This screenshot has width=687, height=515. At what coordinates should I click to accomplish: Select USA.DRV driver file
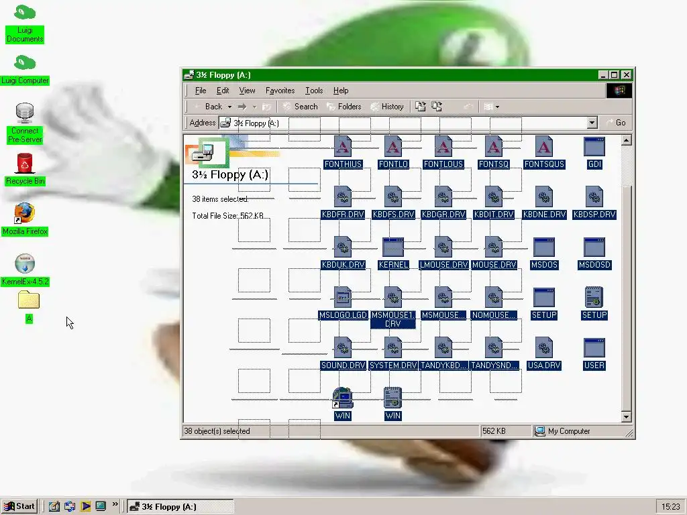point(544,353)
